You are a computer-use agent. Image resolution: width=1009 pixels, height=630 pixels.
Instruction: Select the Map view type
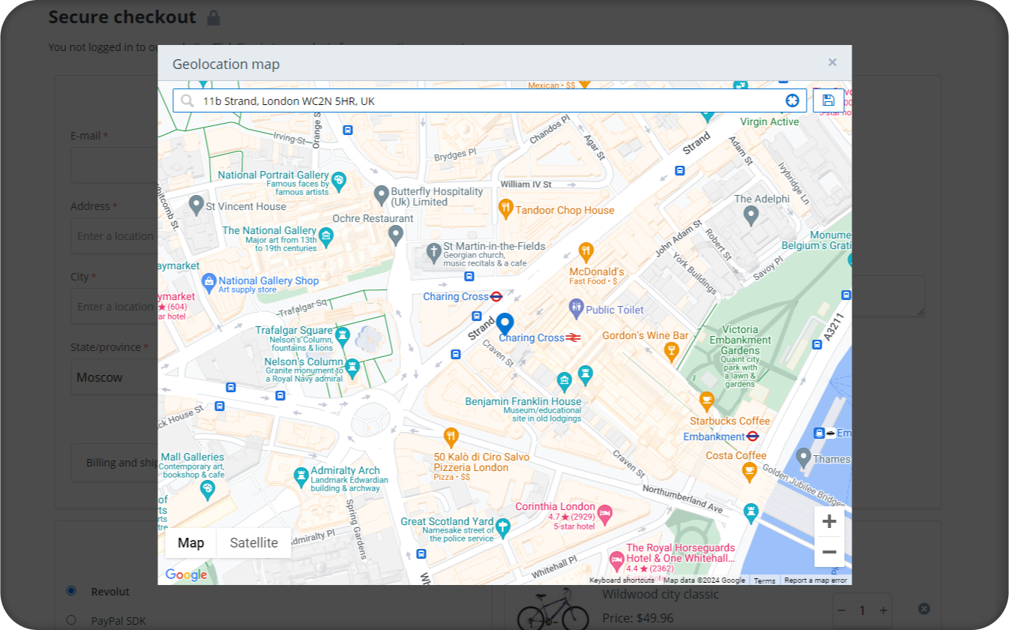coord(190,543)
